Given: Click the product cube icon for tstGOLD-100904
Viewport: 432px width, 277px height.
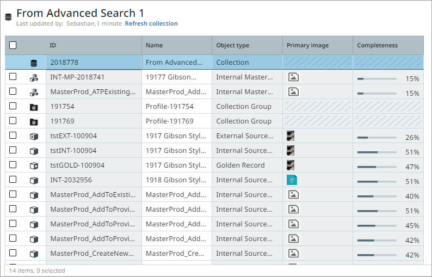Looking at the screenshot, I should [34, 165].
